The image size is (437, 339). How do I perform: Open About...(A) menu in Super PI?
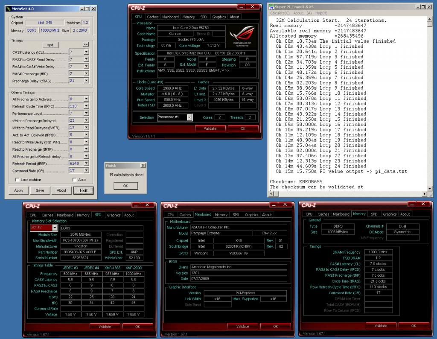point(303,13)
